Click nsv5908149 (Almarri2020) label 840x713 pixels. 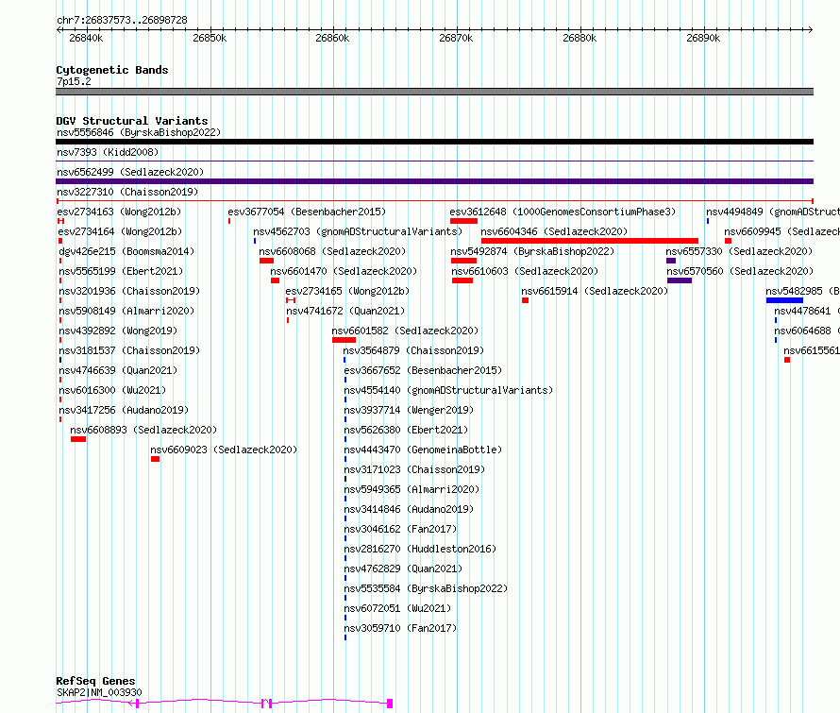coord(126,311)
